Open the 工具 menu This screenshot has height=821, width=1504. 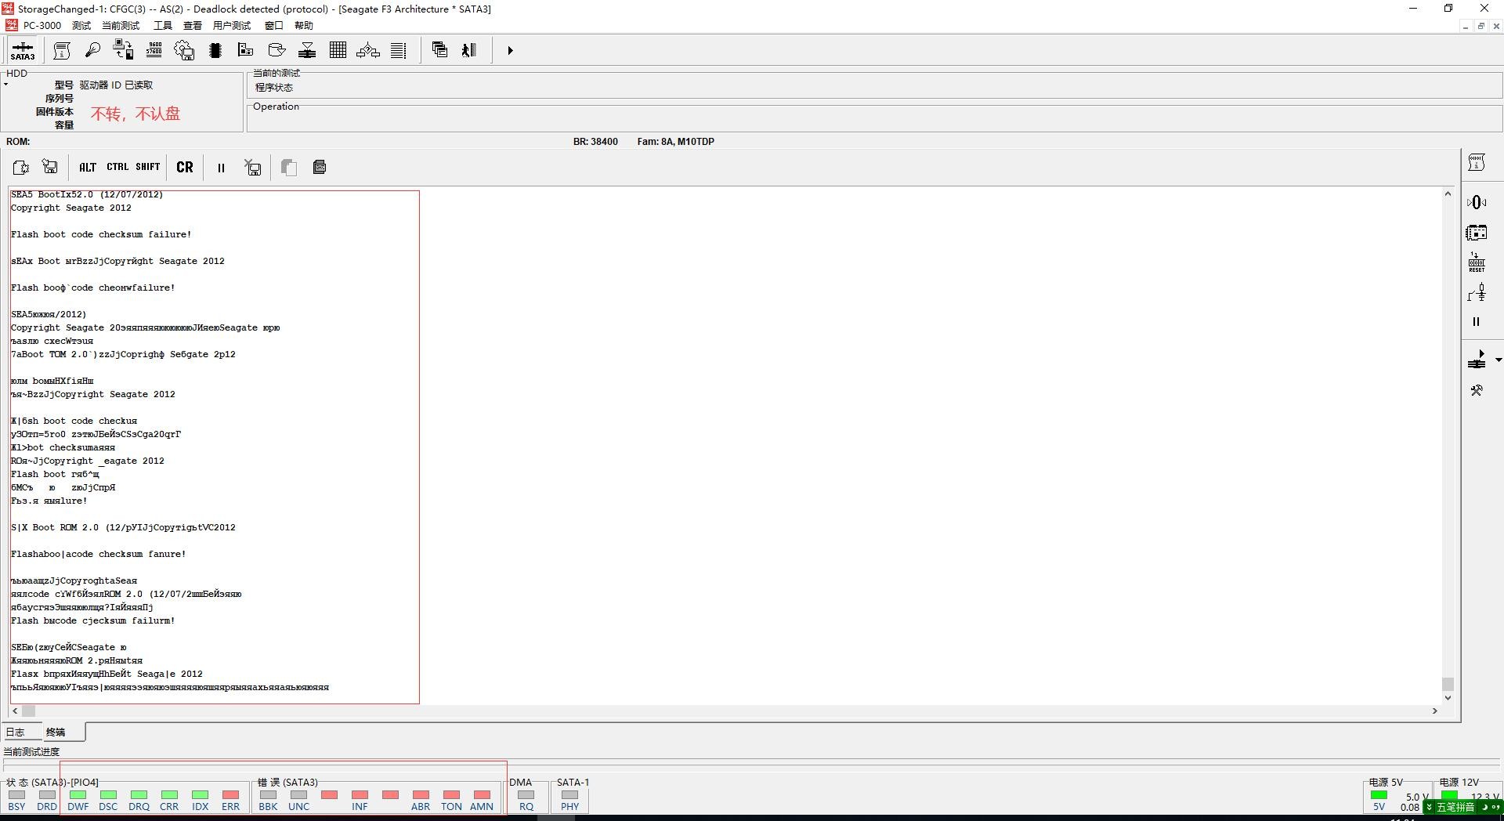coord(163,25)
